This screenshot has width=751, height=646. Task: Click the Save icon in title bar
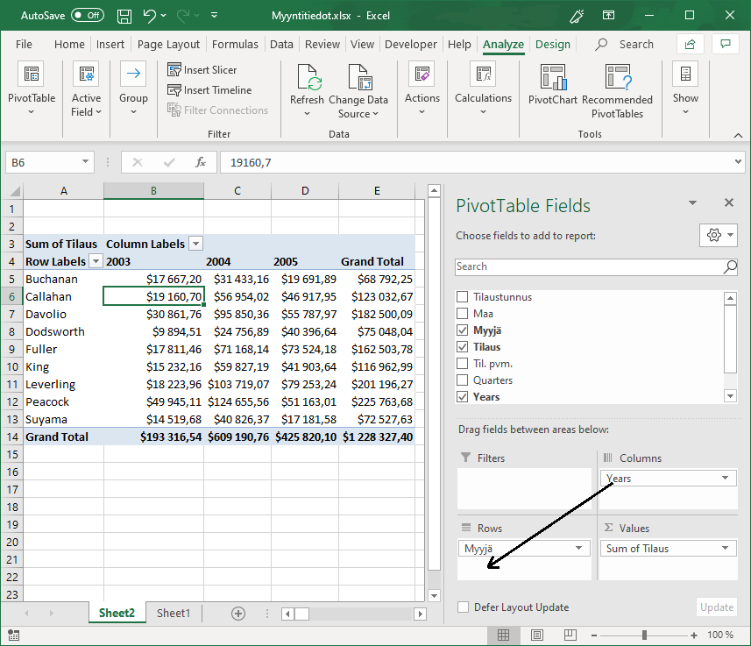[x=124, y=16]
